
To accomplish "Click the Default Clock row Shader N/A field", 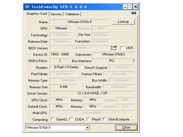I will [125, 106].
